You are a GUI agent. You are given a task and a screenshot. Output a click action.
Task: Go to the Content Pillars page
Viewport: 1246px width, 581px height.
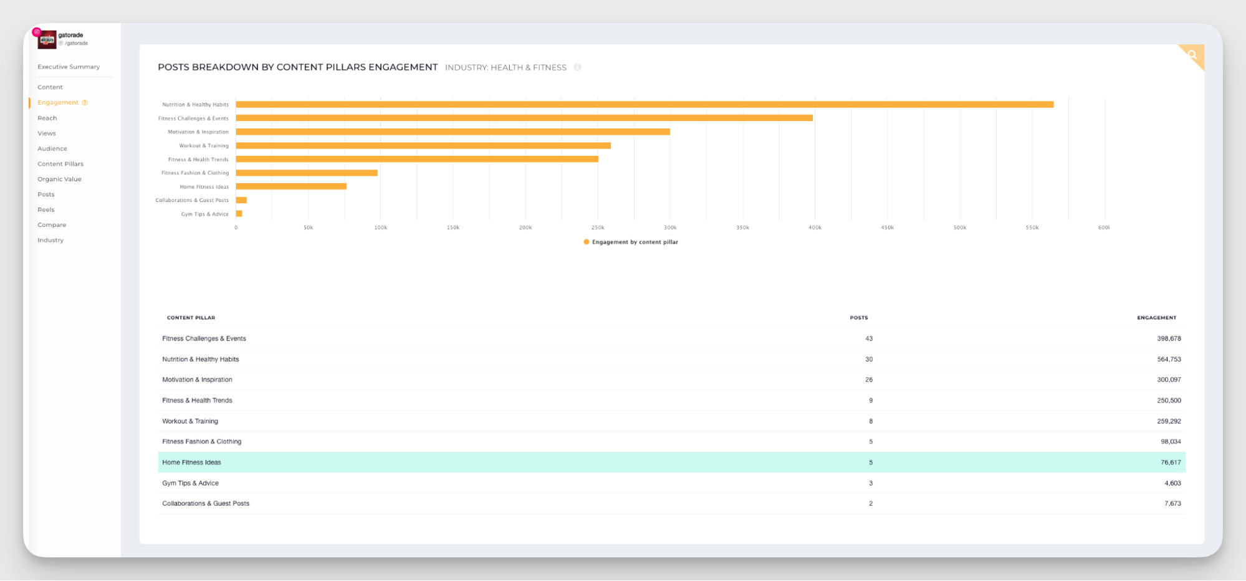click(60, 164)
